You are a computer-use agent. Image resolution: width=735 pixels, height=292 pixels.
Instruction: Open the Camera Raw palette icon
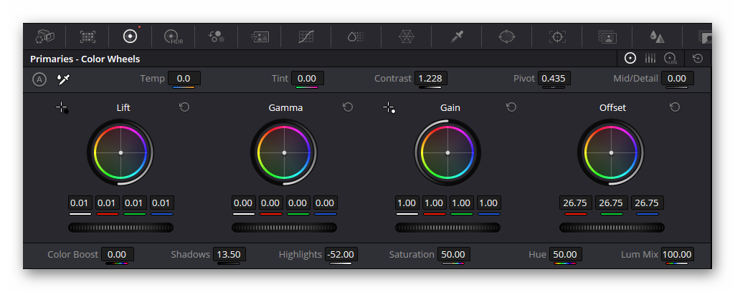click(x=45, y=36)
